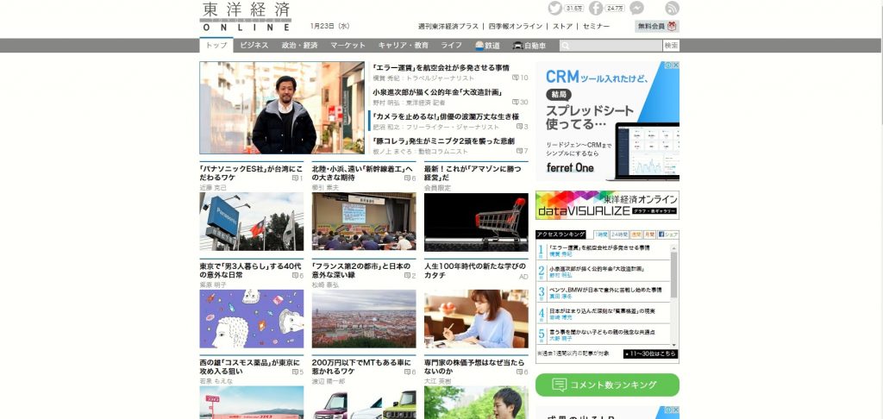Screen dimensions: 883x419
Task: Open the キャリア・教育 navigation menu
Action: click(404, 46)
